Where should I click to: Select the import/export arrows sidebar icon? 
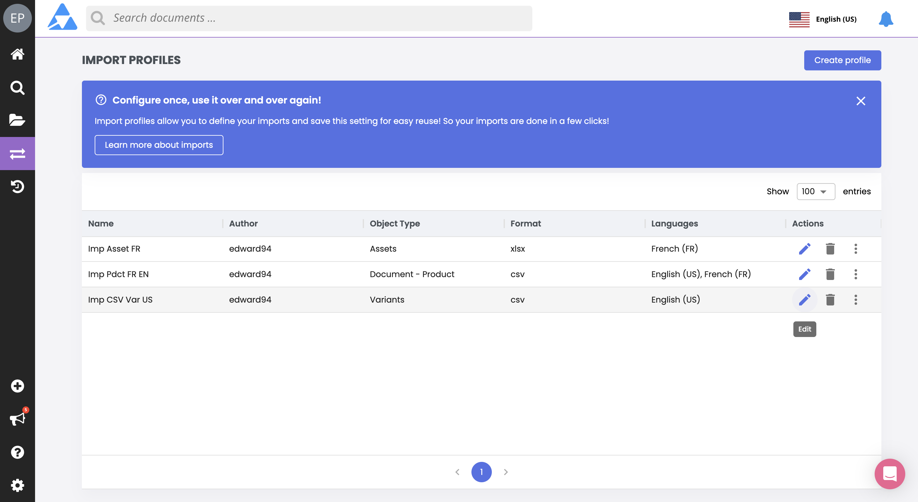(17, 154)
